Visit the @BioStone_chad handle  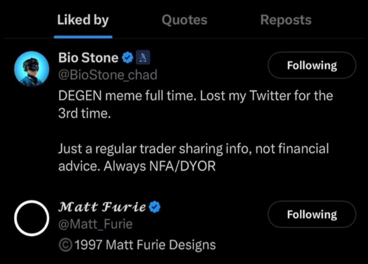click(108, 75)
